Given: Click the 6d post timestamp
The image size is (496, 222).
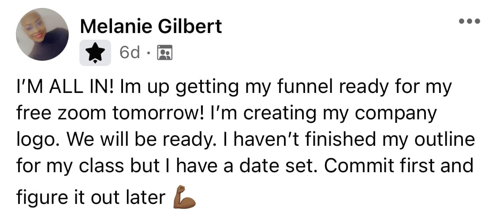Looking at the screenshot, I should click(x=130, y=53).
